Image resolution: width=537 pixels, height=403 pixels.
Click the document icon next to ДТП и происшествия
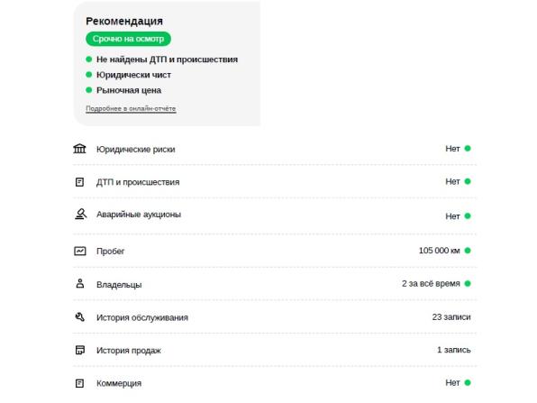(79, 182)
